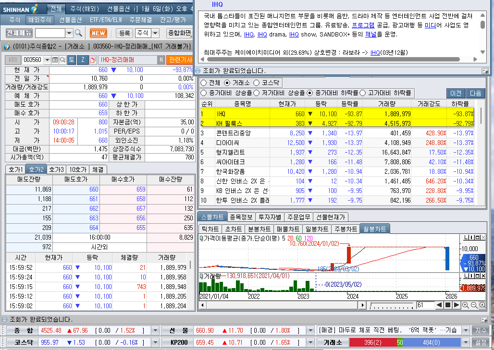Open the 거래소 advance-decline bar dropdown arrow

(466, 342)
